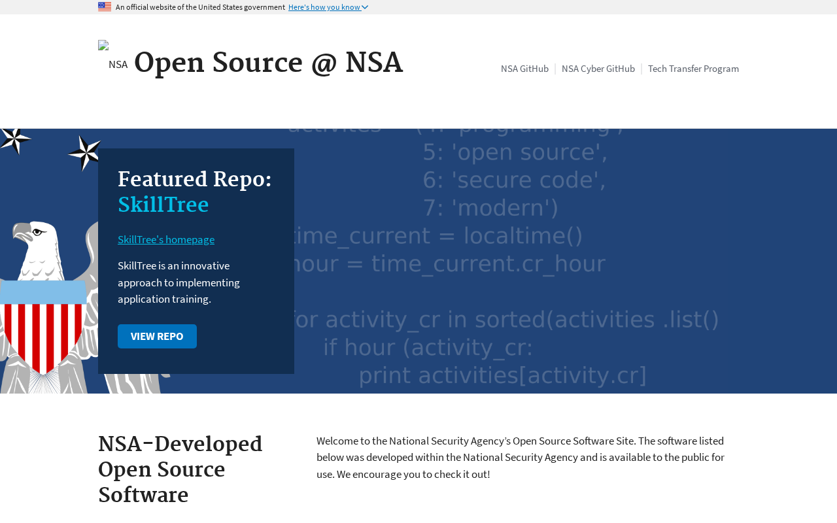Image resolution: width=837 pixels, height=523 pixels.
Task: Click the VIEW REPO button
Action: [157, 336]
